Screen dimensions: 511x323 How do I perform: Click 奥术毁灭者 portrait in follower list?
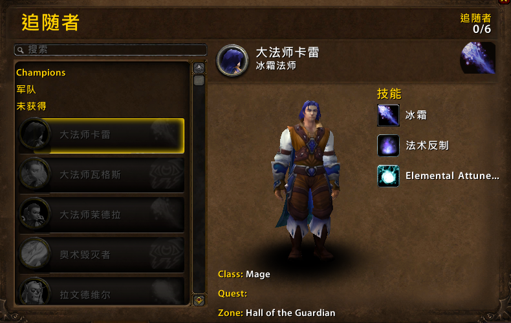point(34,254)
